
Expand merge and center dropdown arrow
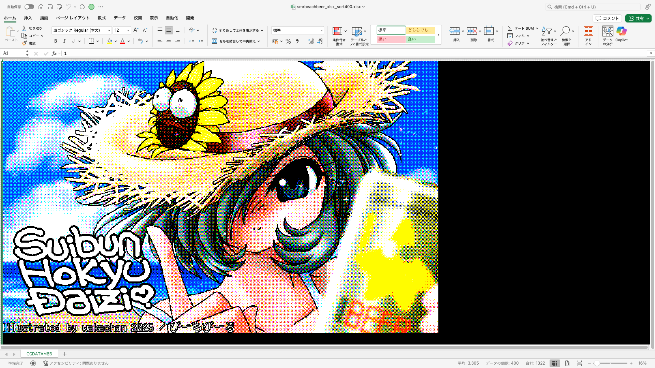259,41
